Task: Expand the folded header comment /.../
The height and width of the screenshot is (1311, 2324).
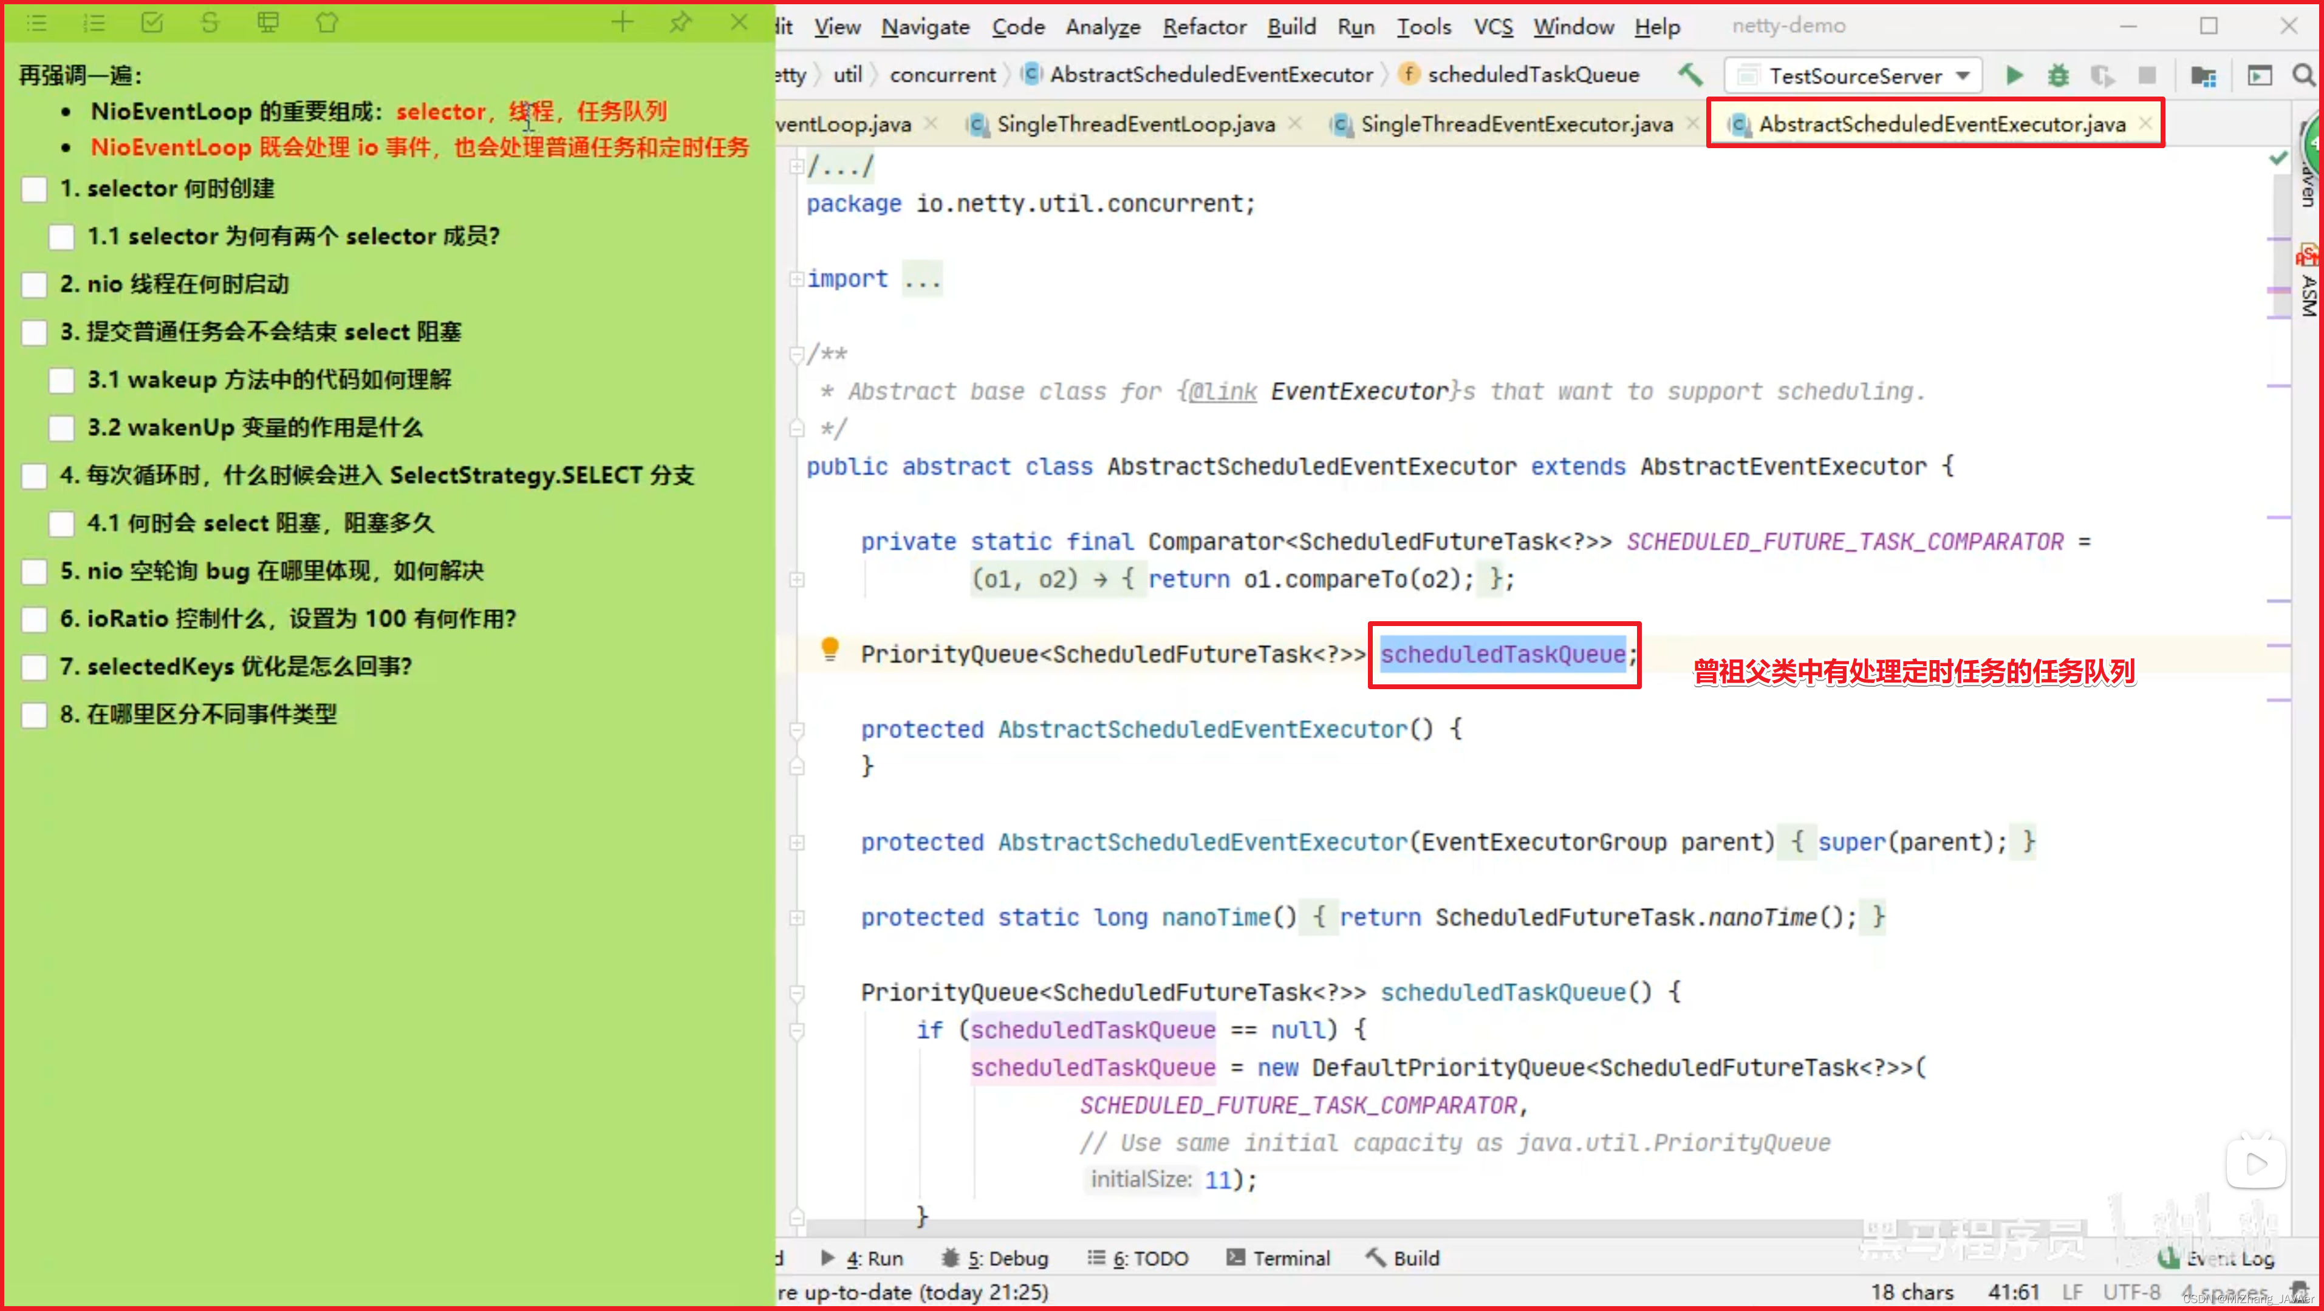Action: coord(796,166)
